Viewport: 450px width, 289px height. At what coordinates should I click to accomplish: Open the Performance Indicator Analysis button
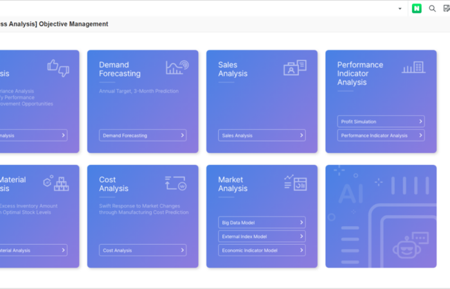tap(381, 136)
